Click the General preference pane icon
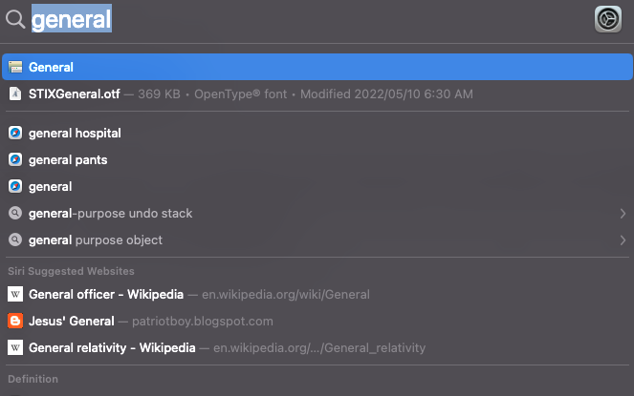The height and width of the screenshot is (396, 634). point(15,67)
